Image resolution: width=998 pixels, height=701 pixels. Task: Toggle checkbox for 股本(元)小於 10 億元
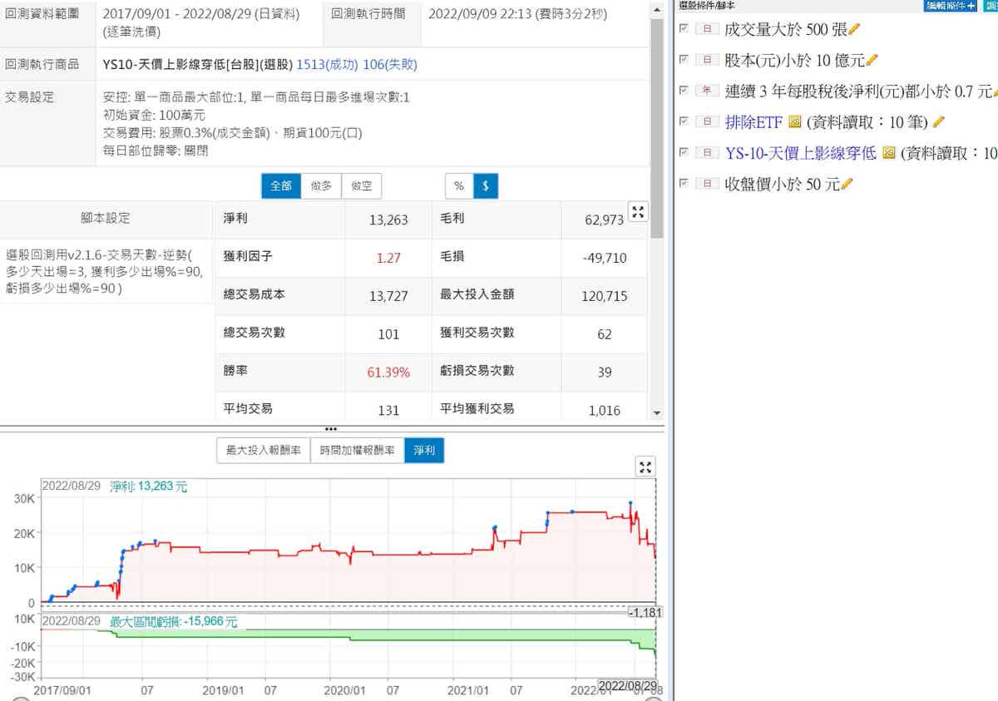[x=684, y=60]
